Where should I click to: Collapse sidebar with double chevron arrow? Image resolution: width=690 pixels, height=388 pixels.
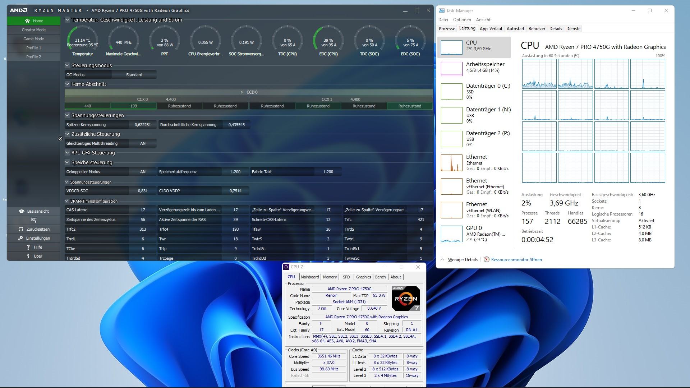coord(60,139)
